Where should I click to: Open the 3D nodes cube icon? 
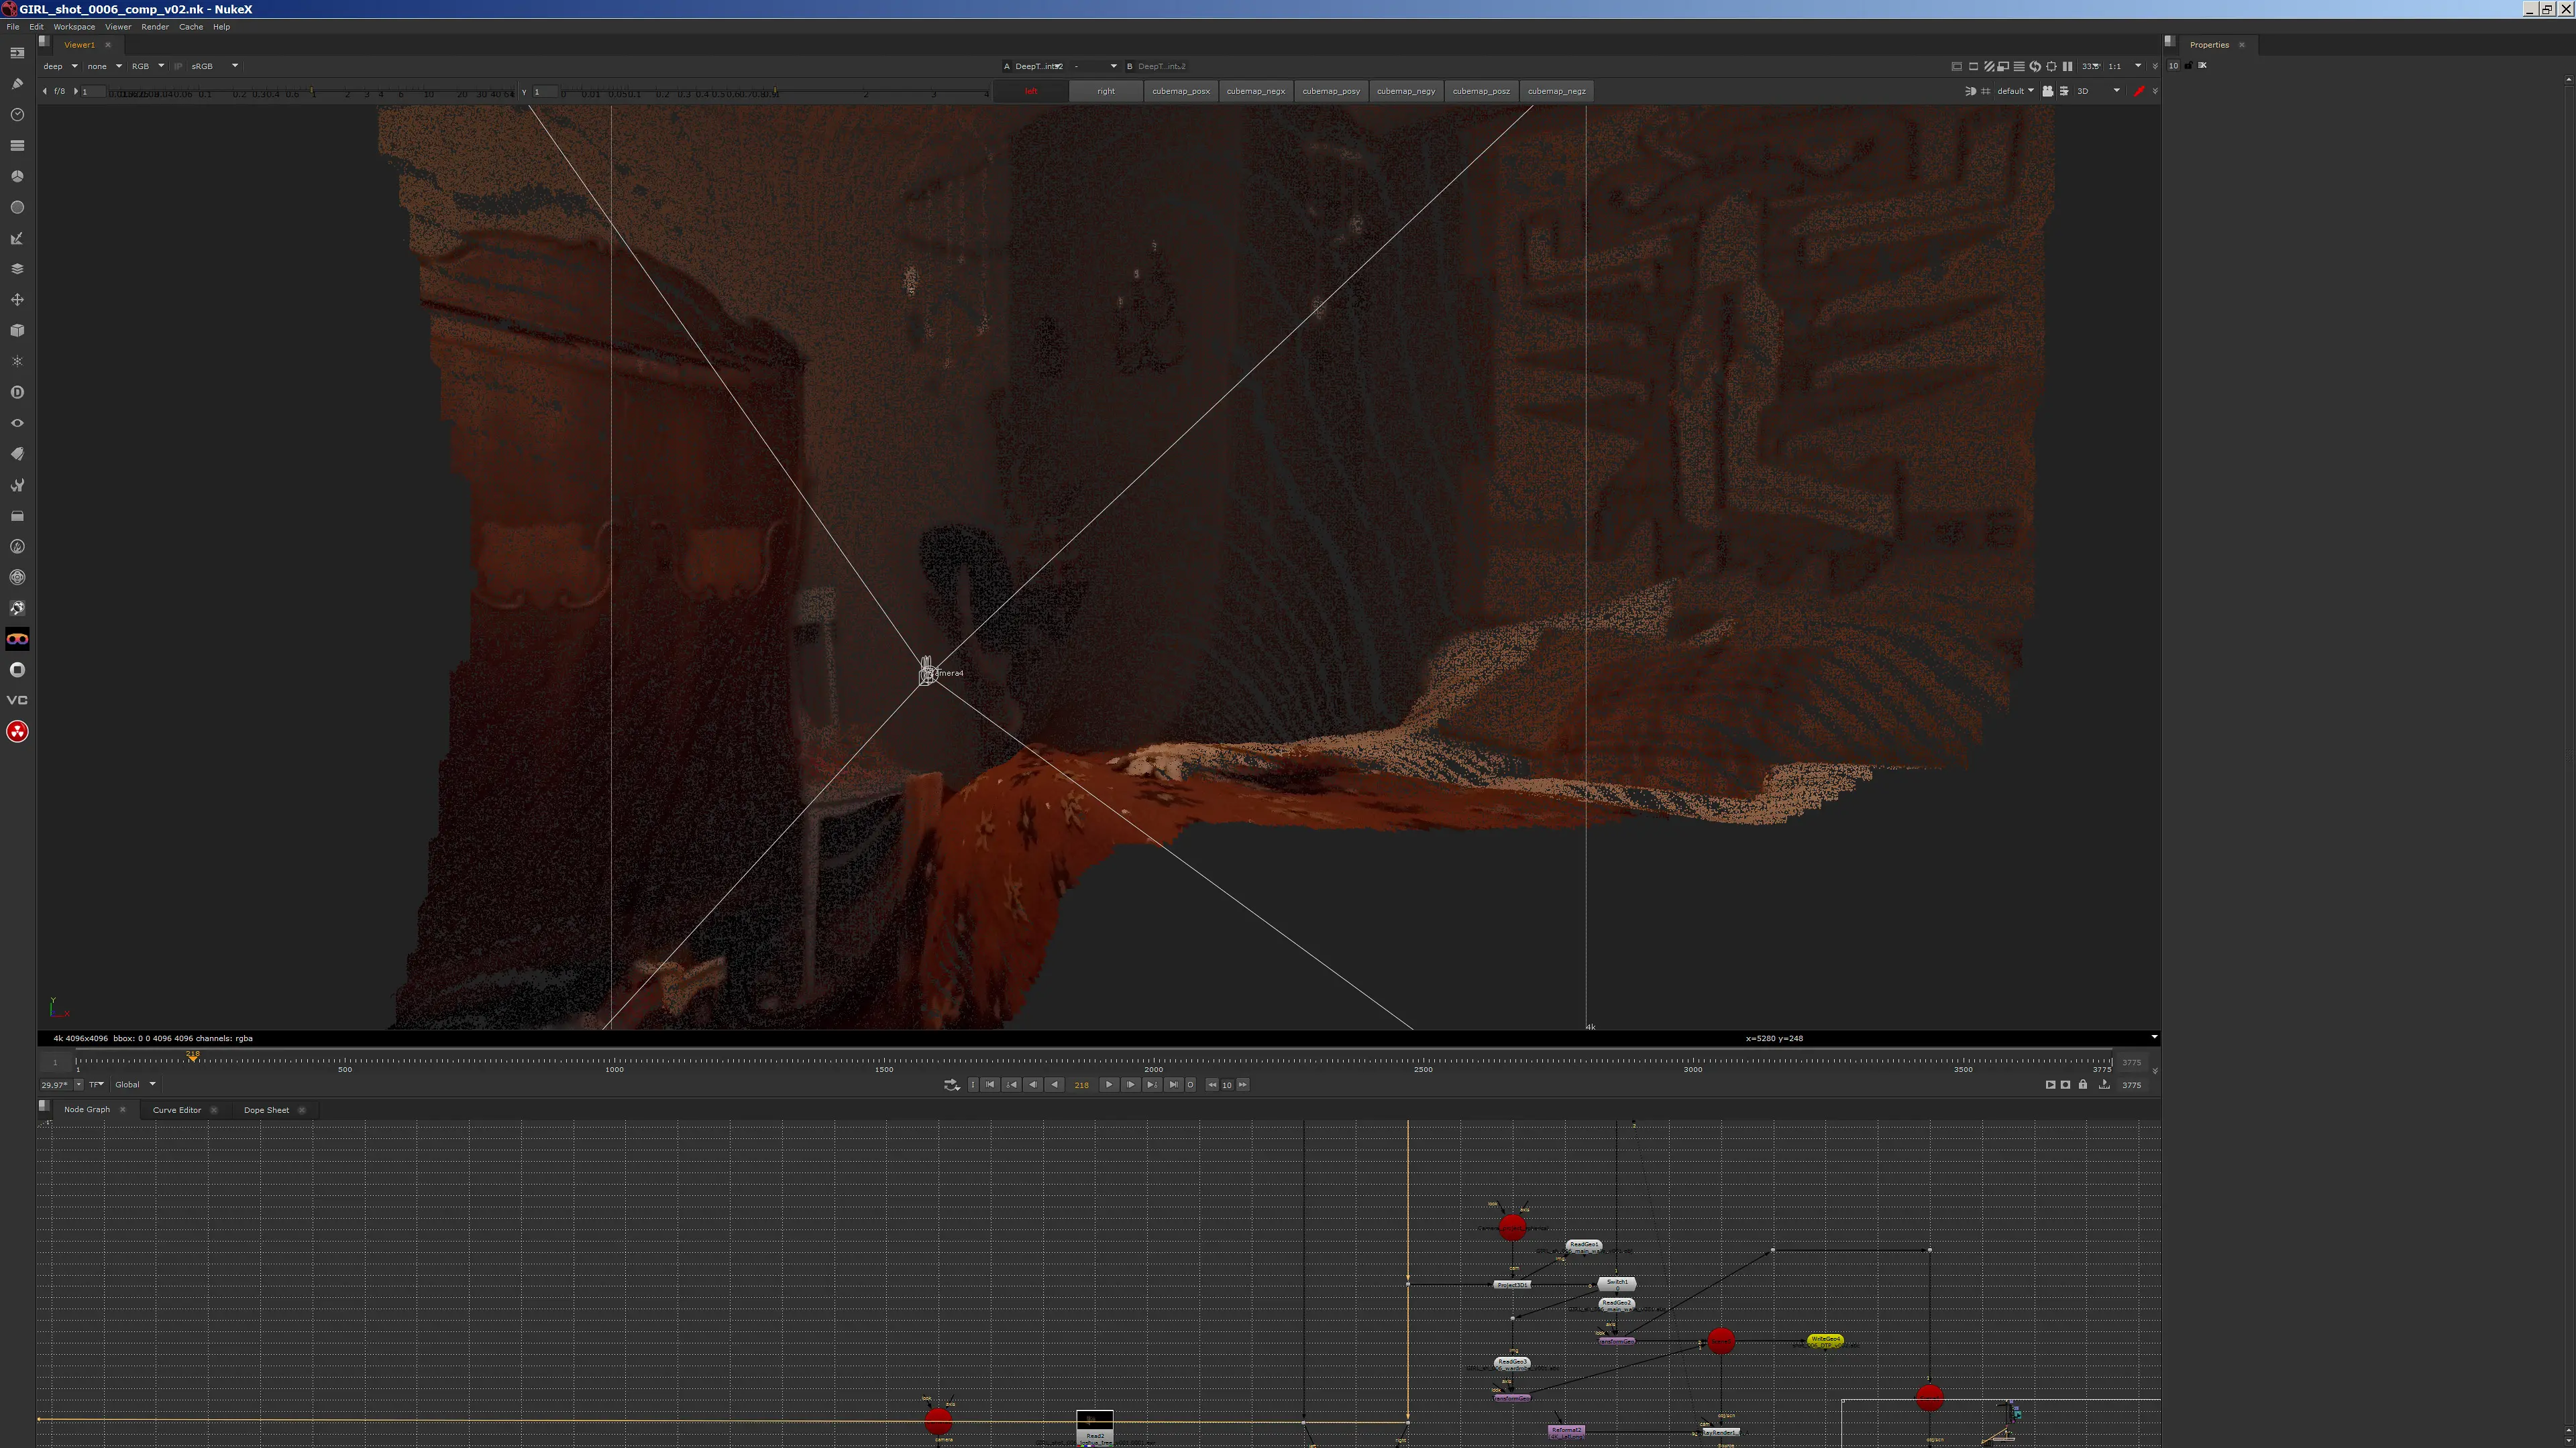[x=17, y=330]
